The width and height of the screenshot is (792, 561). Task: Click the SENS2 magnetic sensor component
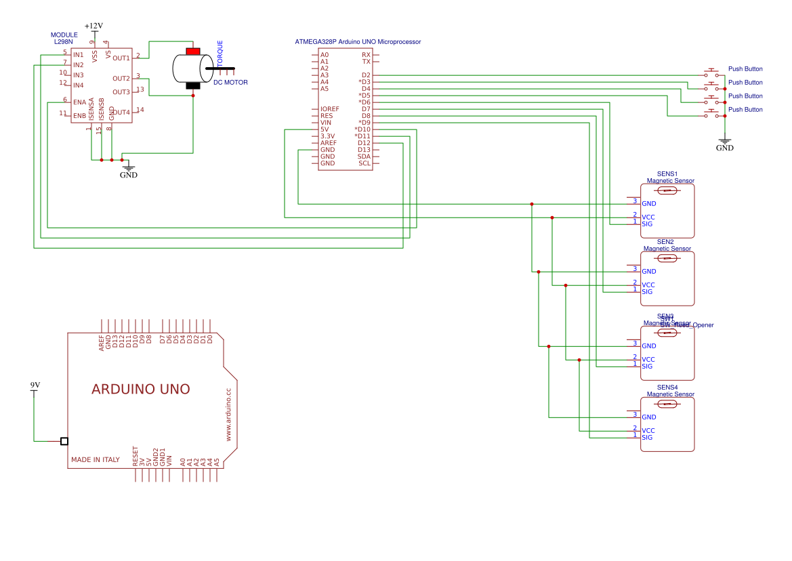(x=667, y=279)
